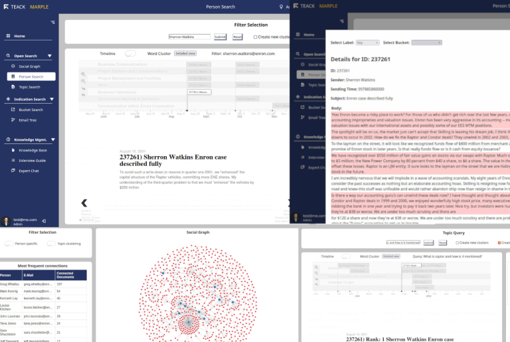
Task: Uncheck the red checked box in the Topic Query panel
Action: (499, 243)
